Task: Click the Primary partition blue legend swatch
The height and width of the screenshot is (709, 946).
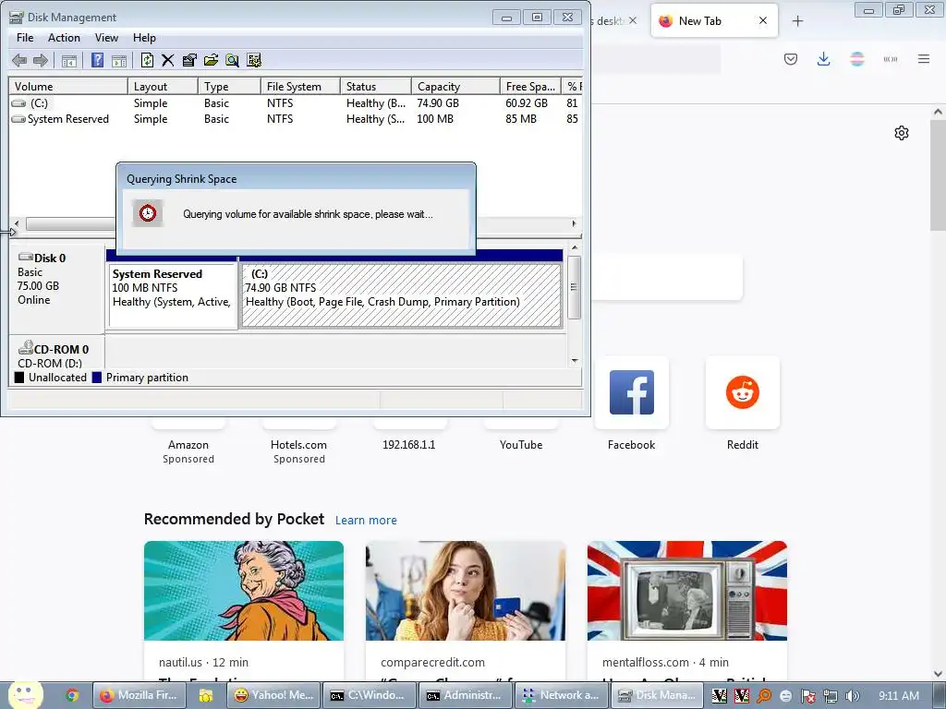Action: click(x=96, y=378)
